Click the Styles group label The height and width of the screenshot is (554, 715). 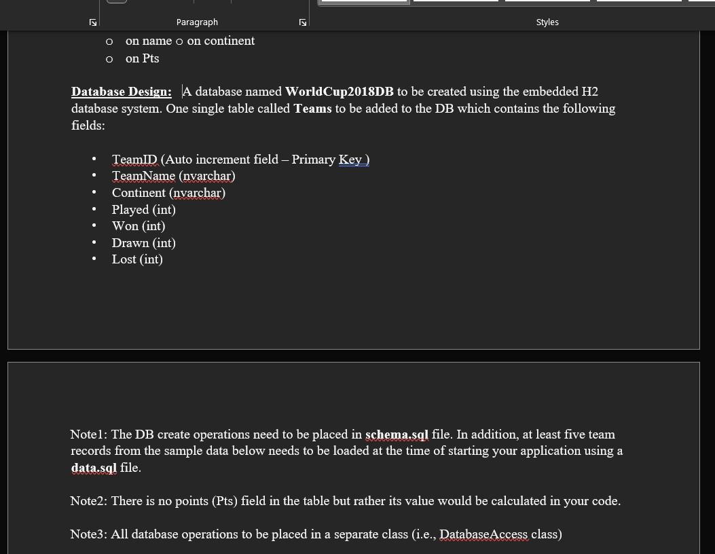(547, 22)
